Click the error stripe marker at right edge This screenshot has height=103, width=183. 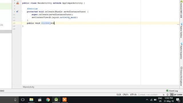pos(178,24)
